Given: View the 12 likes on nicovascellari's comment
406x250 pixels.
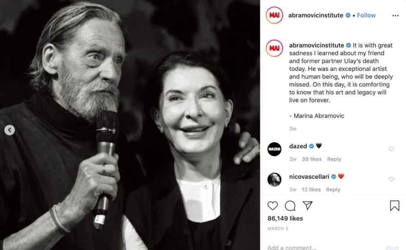Looking at the screenshot, I should click(311, 190).
